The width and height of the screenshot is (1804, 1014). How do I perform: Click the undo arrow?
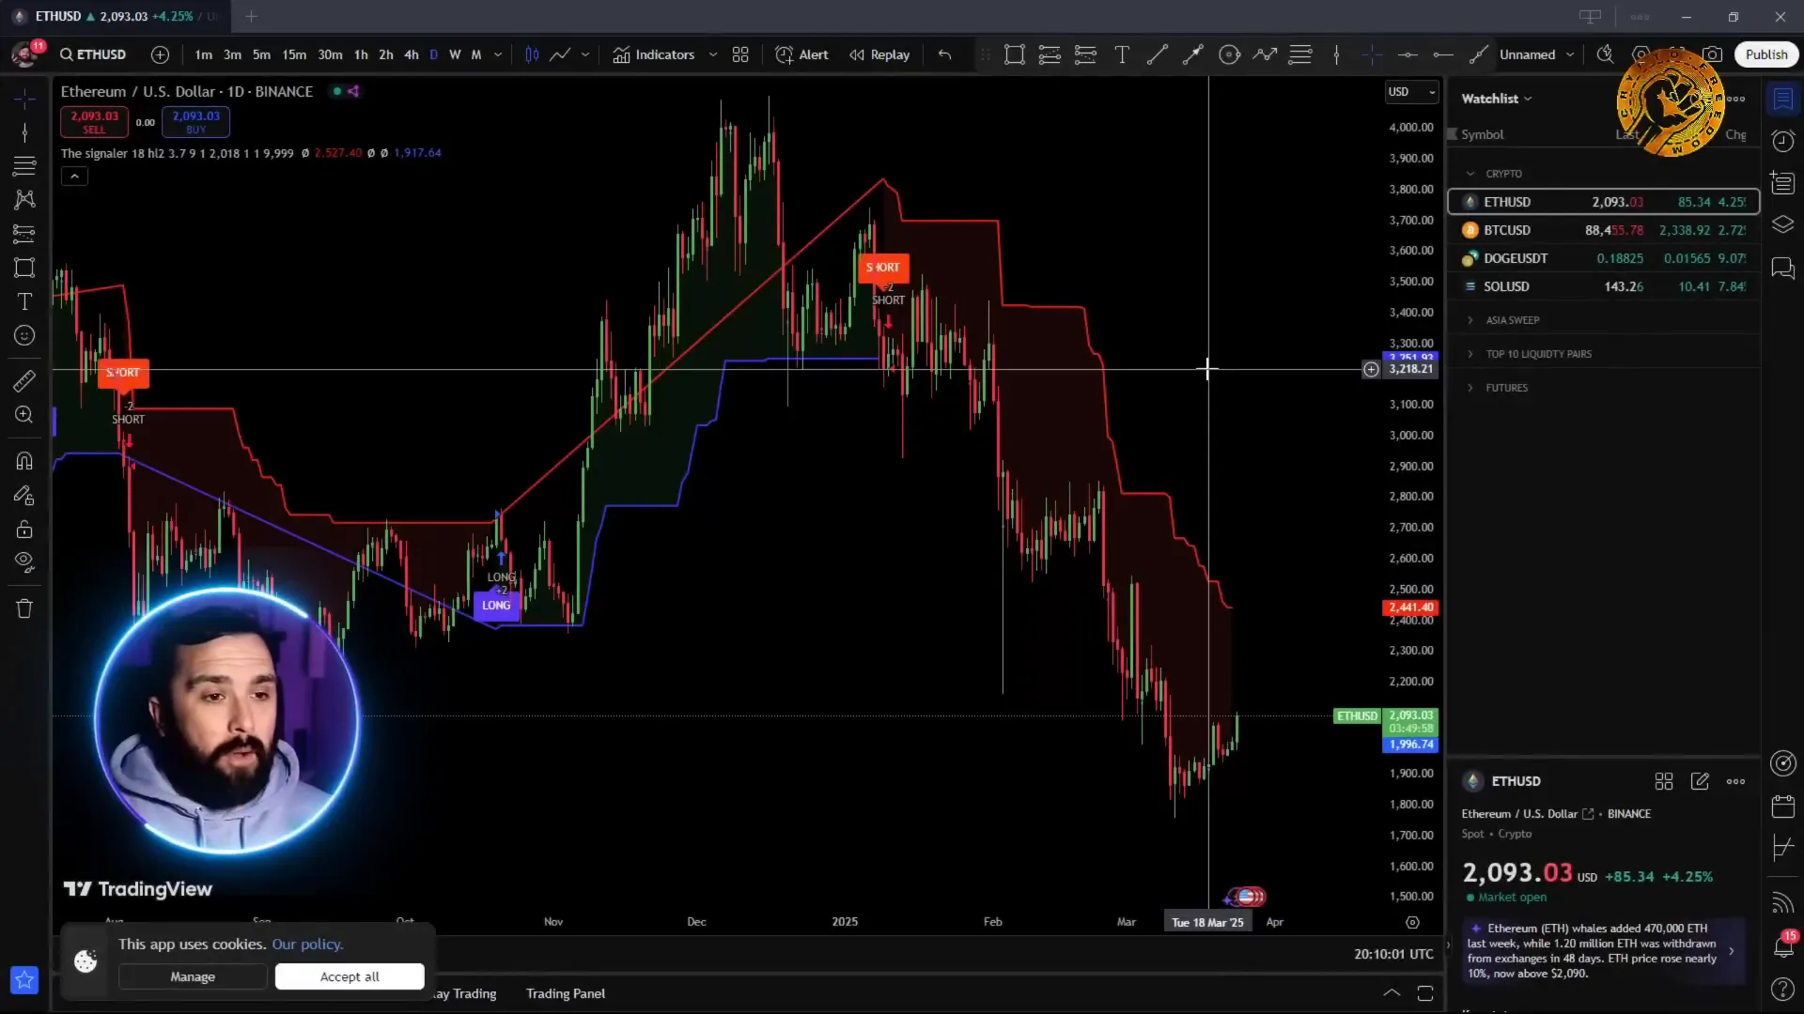click(x=944, y=54)
